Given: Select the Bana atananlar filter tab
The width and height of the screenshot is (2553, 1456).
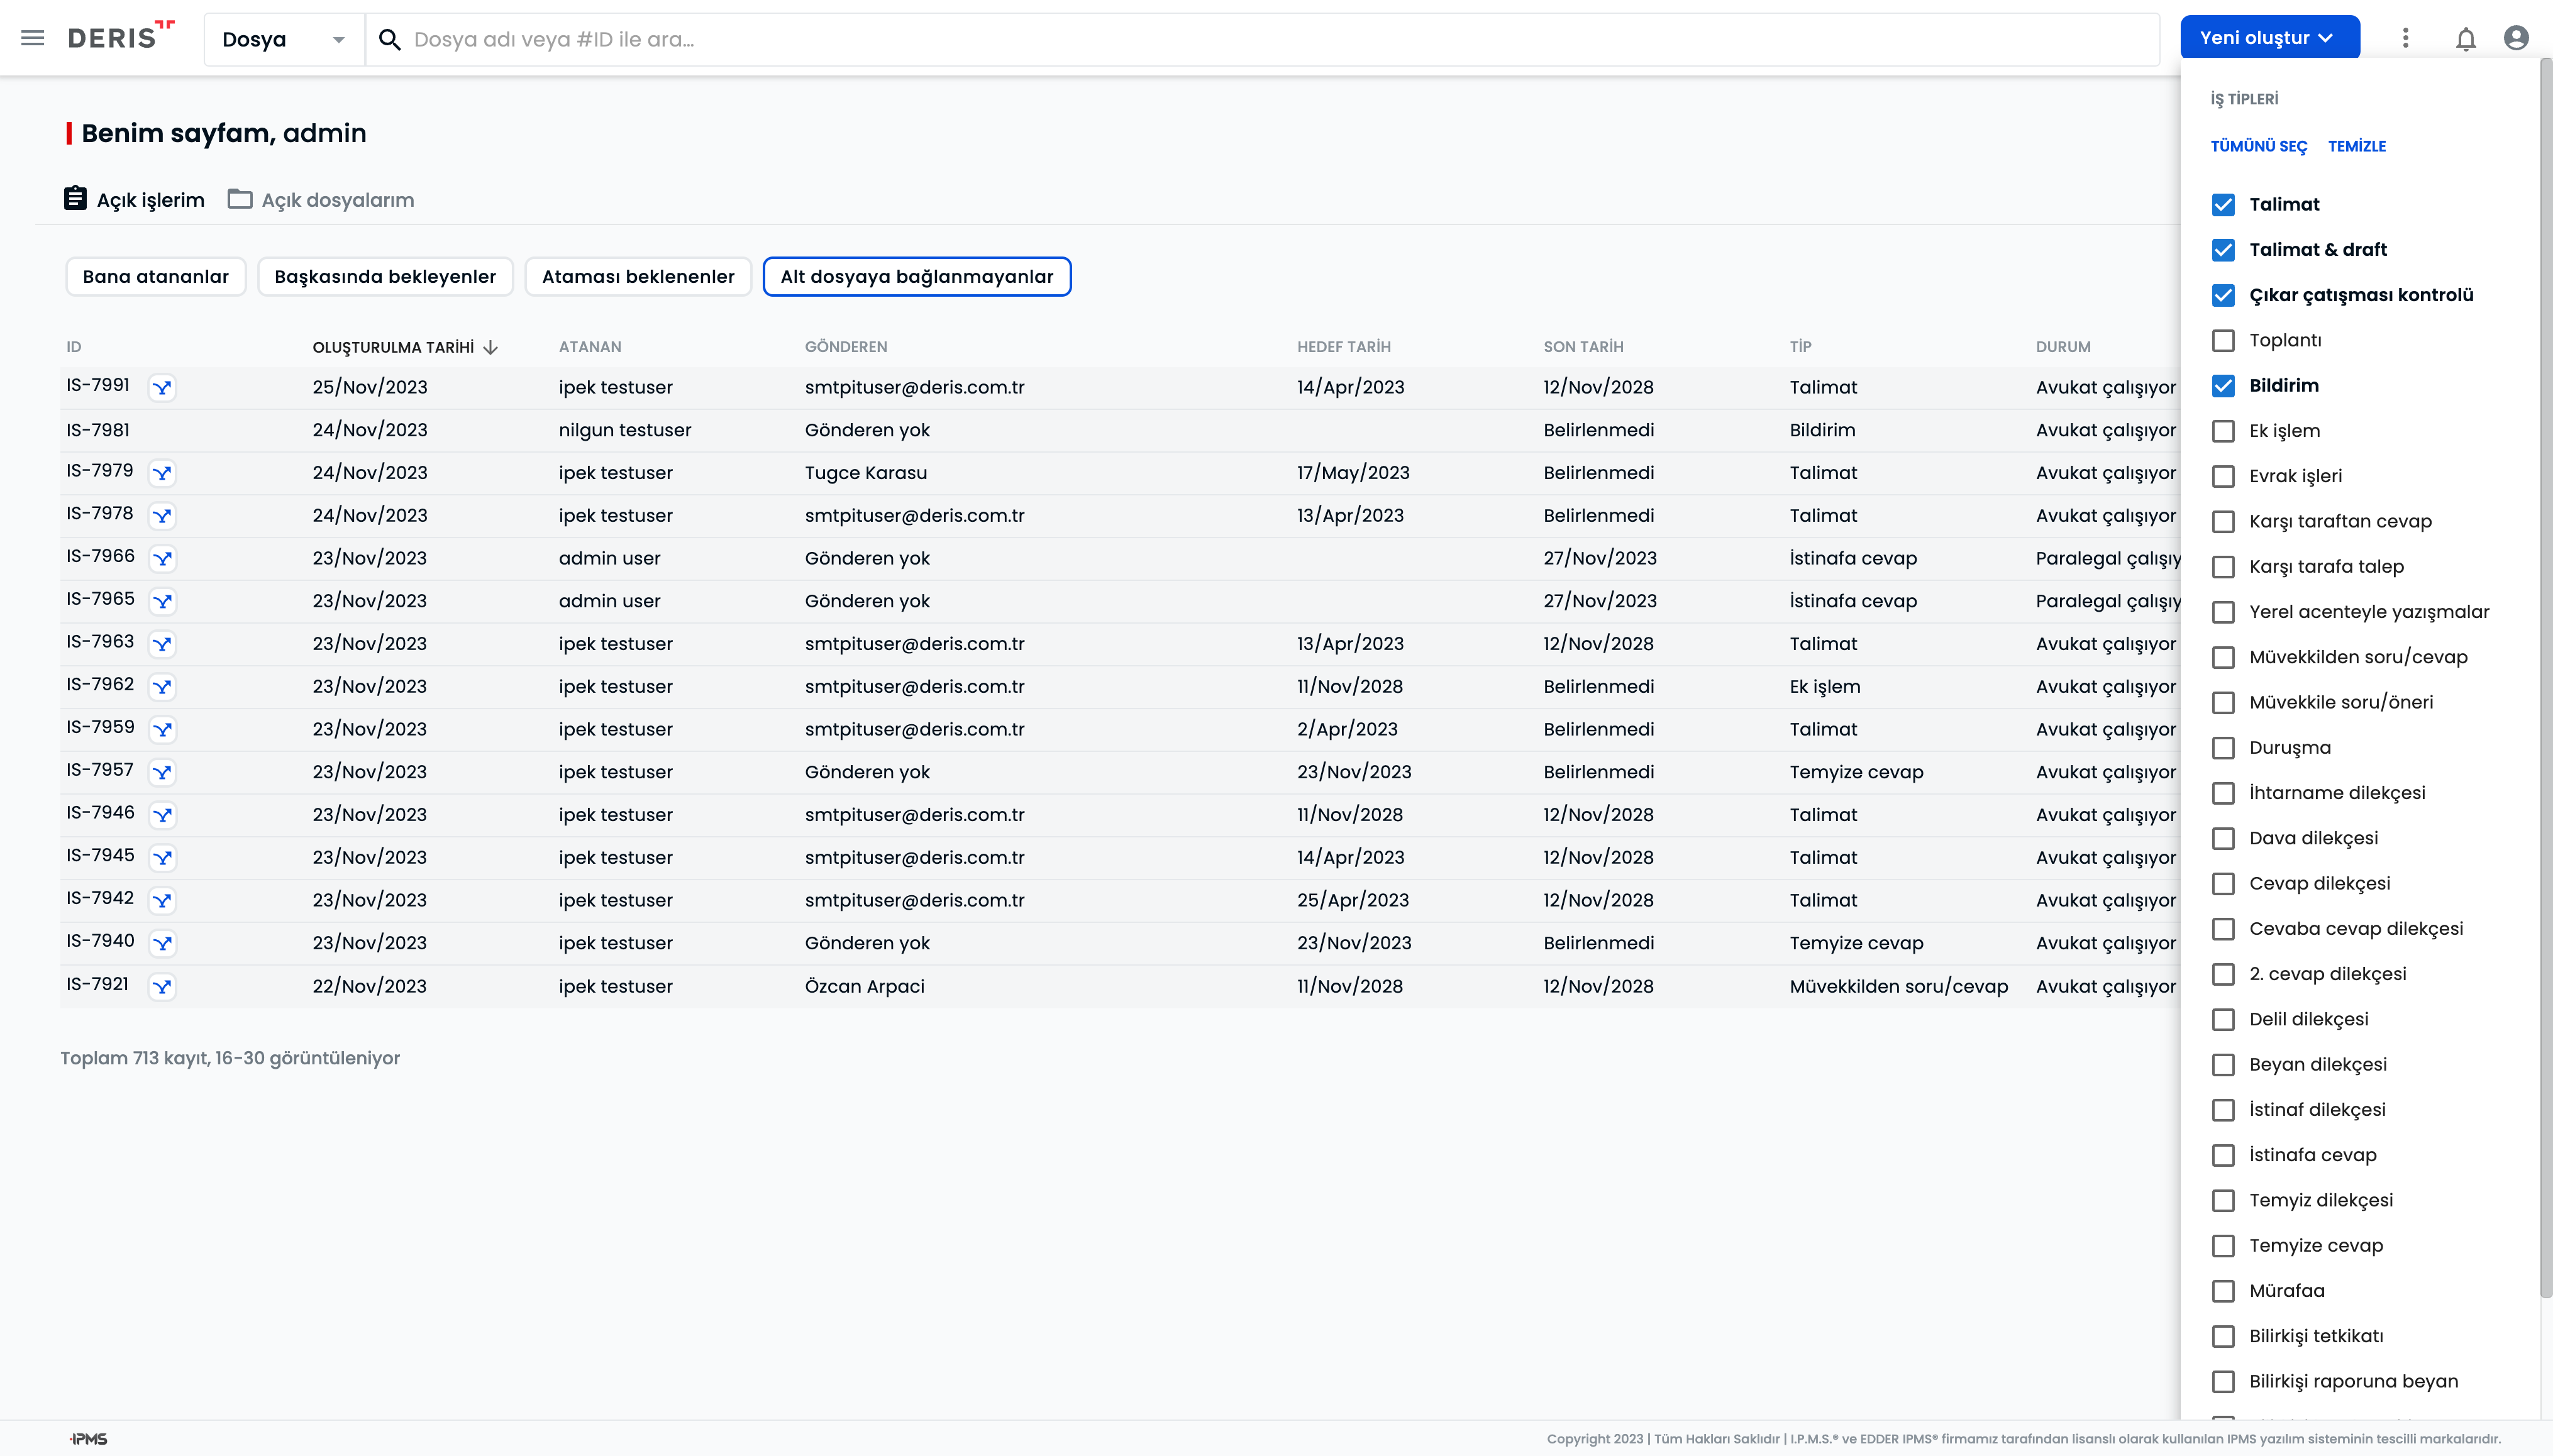Looking at the screenshot, I should [156, 277].
